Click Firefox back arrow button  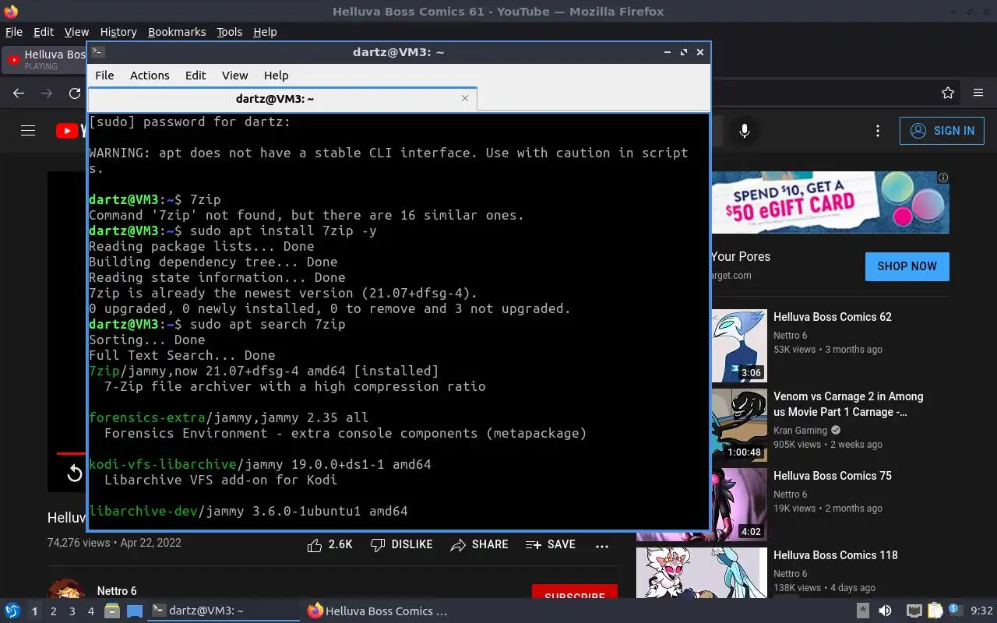19,93
